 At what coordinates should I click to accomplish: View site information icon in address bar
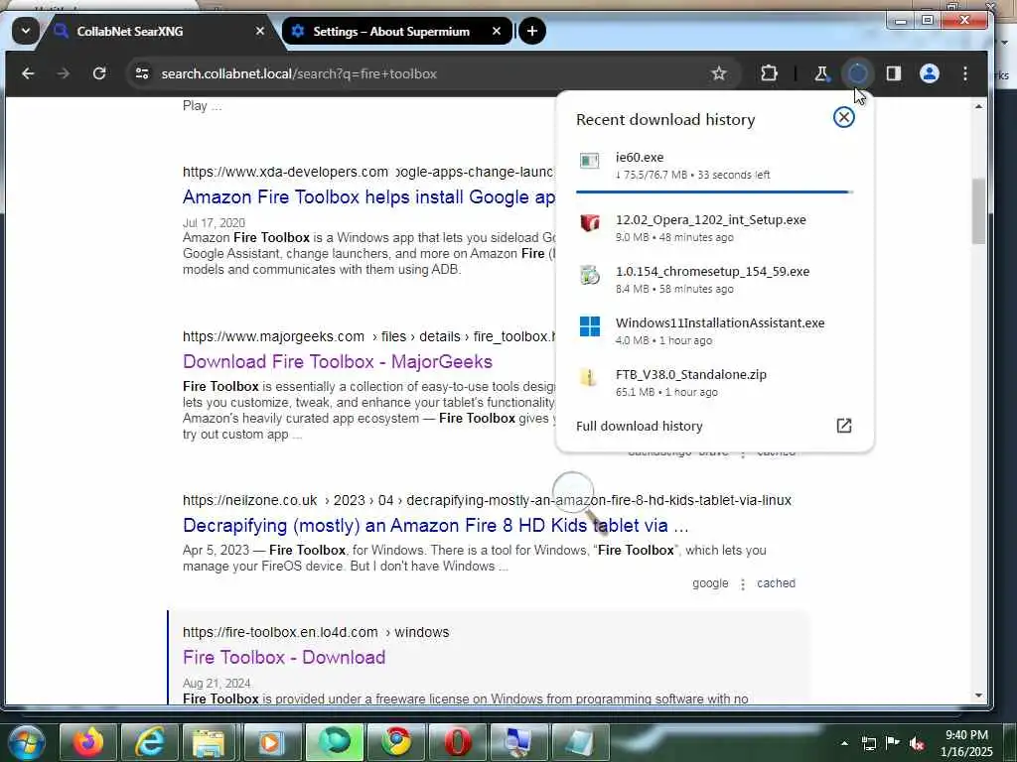coord(142,73)
